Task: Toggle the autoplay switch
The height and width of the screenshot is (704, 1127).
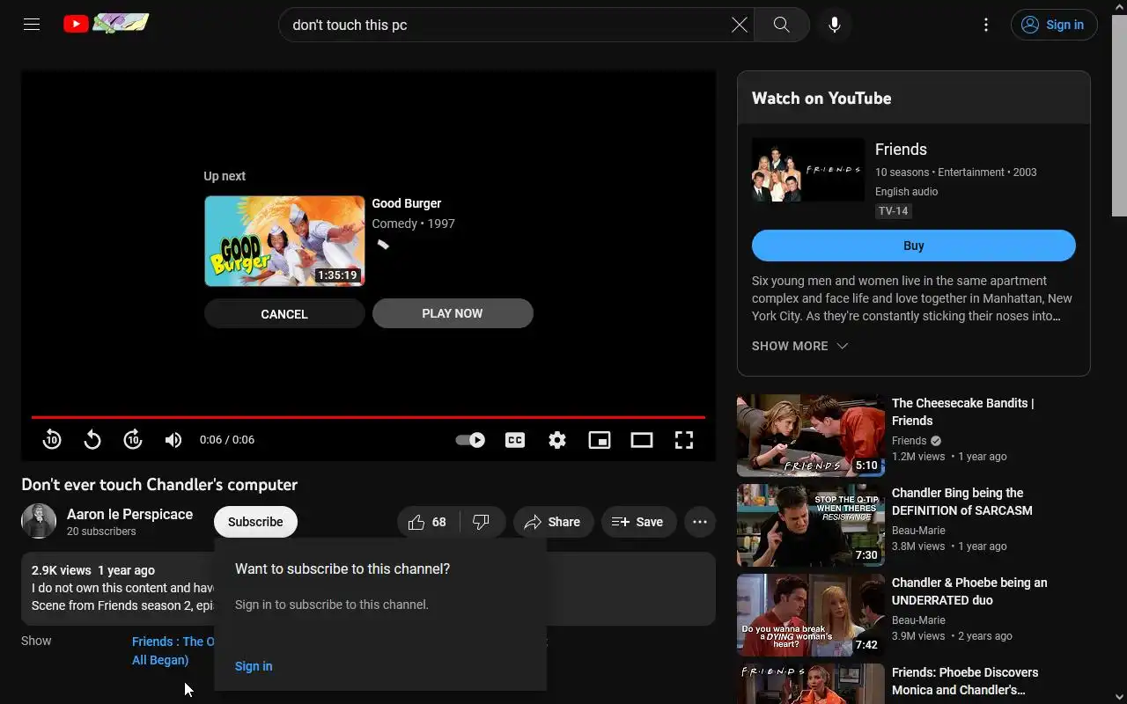Action: (x=470, y=440)
